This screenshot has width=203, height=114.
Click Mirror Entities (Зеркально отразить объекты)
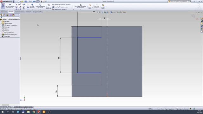coord(61,4)
